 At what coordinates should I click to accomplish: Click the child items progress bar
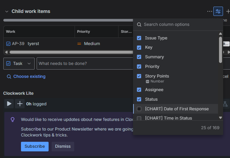pyautogui.click(x=68, y=20)
